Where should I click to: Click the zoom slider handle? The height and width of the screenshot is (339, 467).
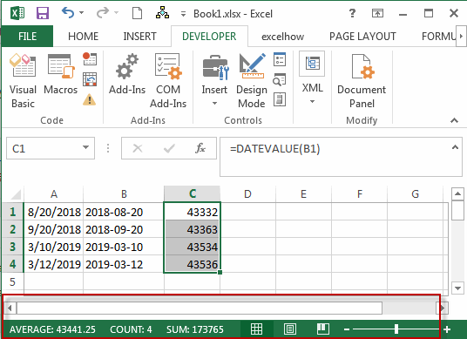pyautogui.click(x=396, y=329)
